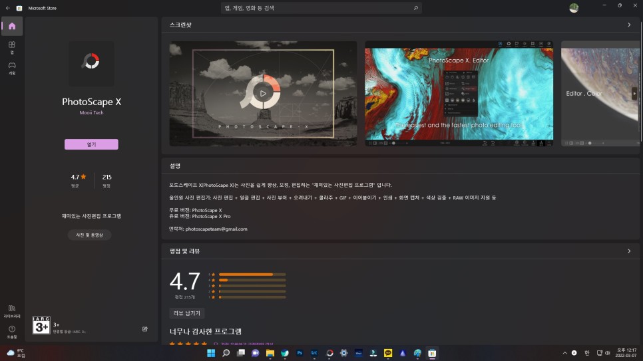Open KakaoTalk from the taskbar
Viewport: 643px width, 361px height.
(x=388, y=353)
